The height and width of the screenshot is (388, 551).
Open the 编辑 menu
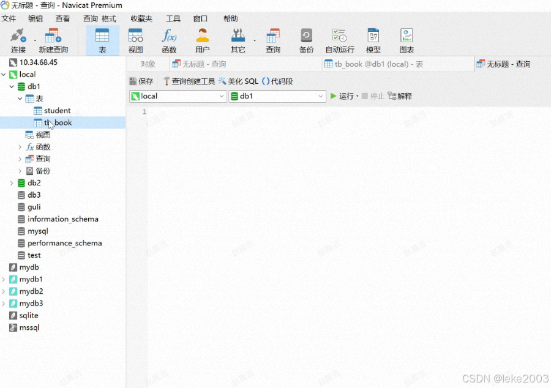tap(36, 18)
